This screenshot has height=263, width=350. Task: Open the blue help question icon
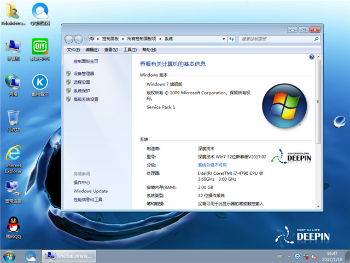pyautogui.click(x=312, y=57)
